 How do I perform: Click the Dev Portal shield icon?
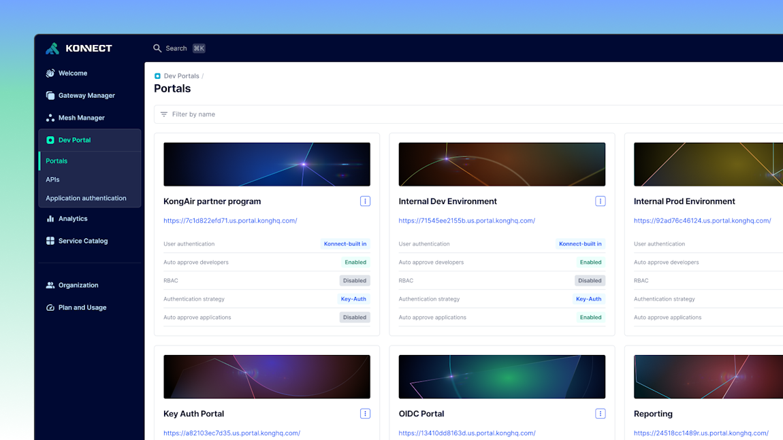(50, 140)
